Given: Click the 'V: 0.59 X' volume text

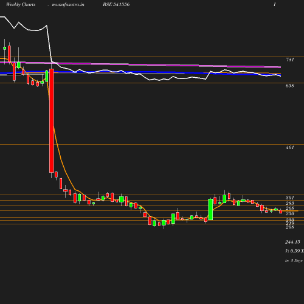Looking at the screenshot, I should click(294, 251).
